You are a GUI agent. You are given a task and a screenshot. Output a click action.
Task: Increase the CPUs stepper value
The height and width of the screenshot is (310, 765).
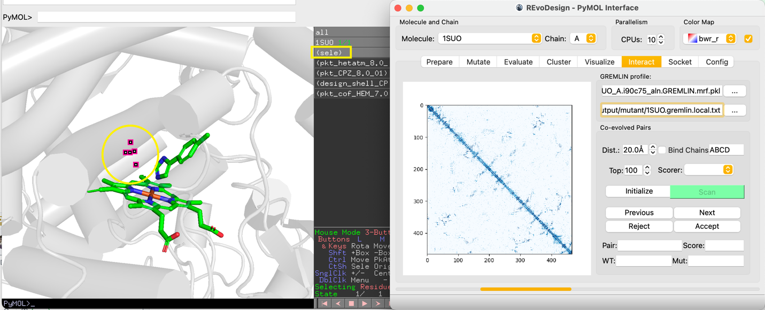pyautogui.click(x=661, y=37)
